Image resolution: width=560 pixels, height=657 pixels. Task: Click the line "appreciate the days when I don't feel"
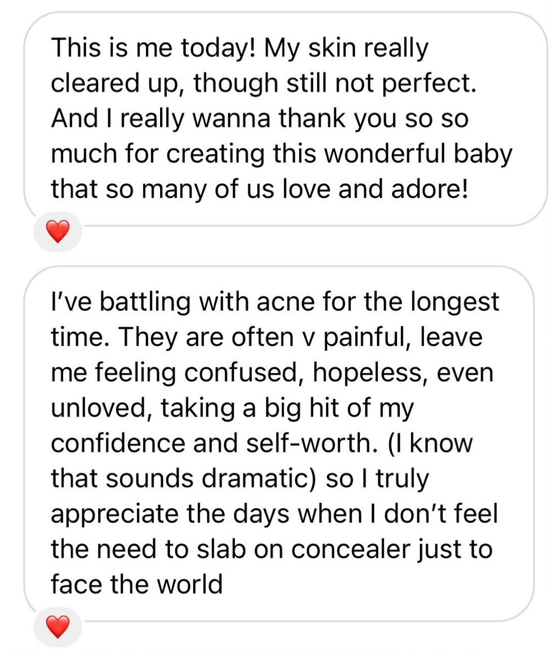click(274, 514)
